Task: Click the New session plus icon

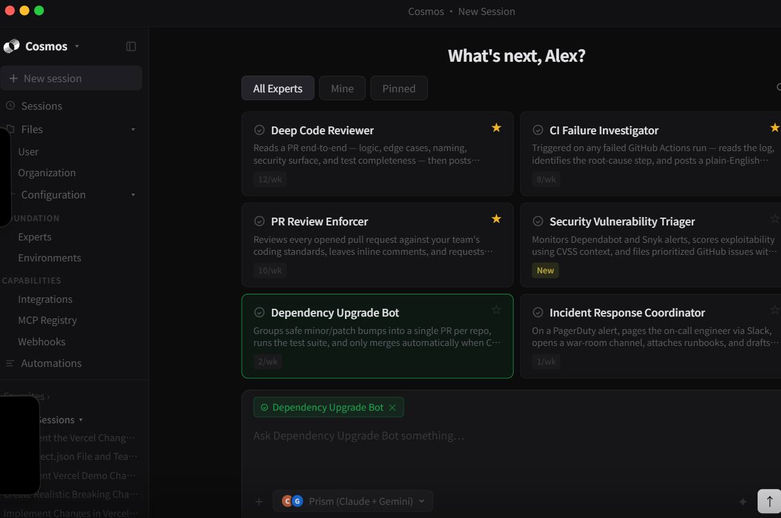Action: [13, 79]
